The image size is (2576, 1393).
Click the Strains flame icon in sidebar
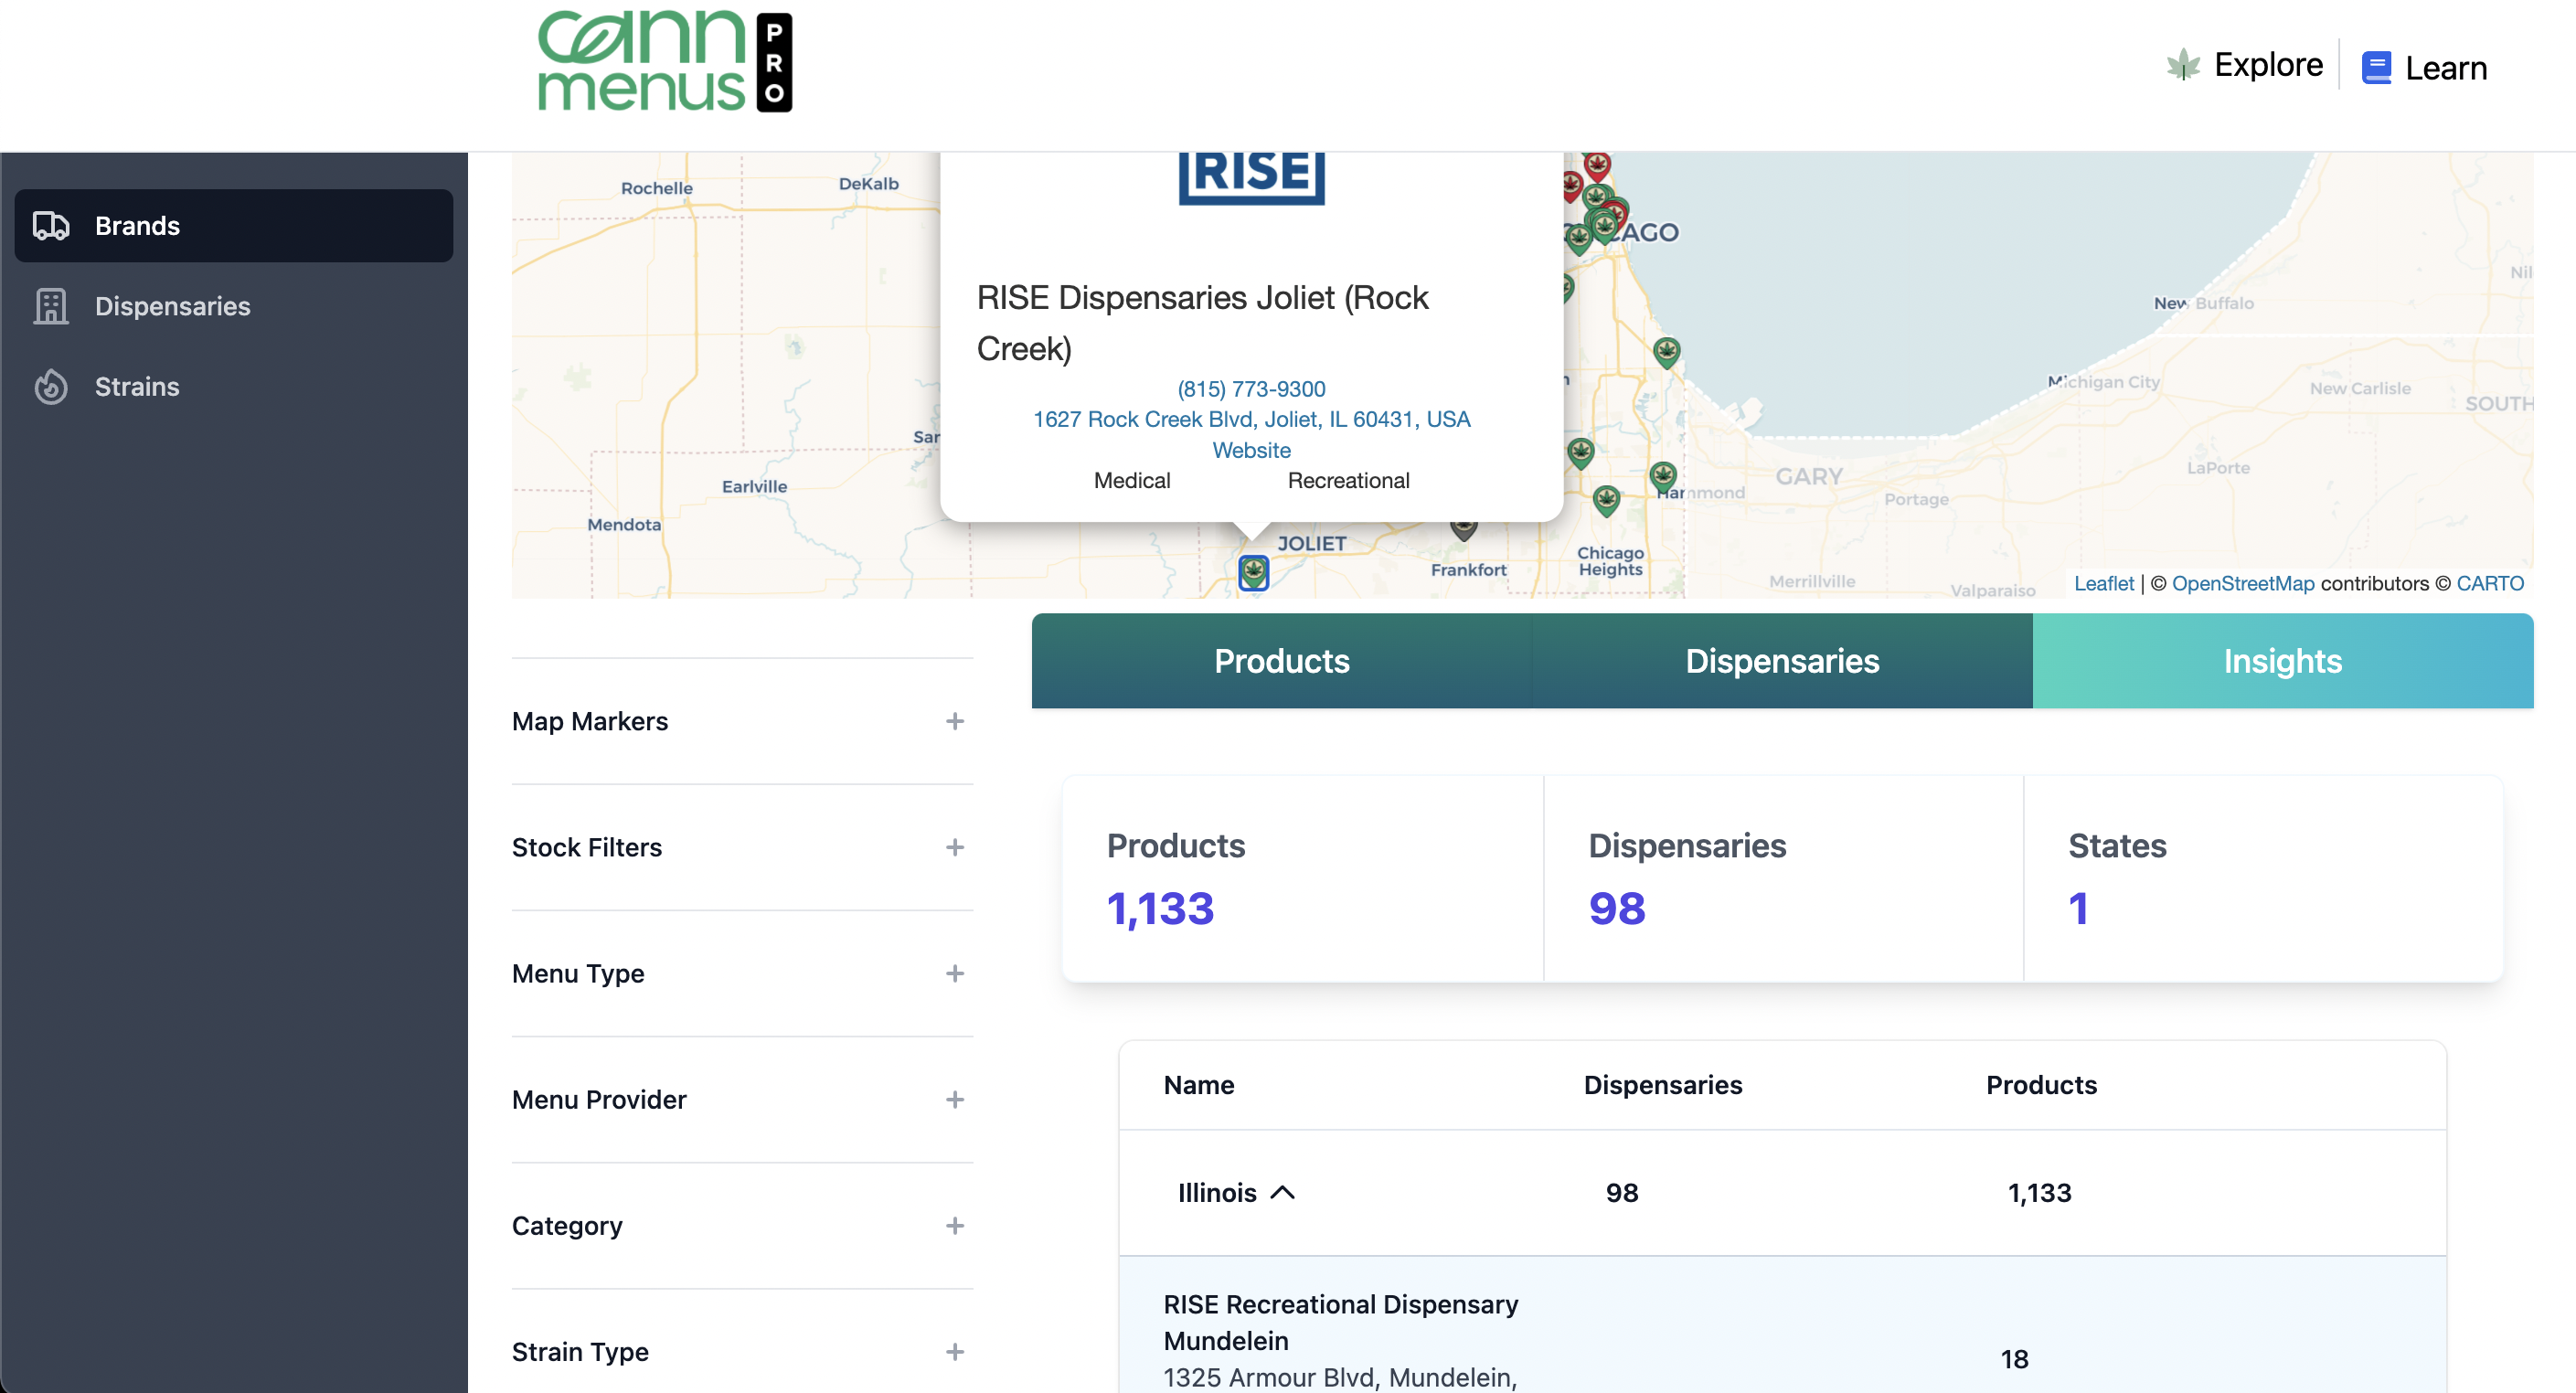(x=51, y=387)
